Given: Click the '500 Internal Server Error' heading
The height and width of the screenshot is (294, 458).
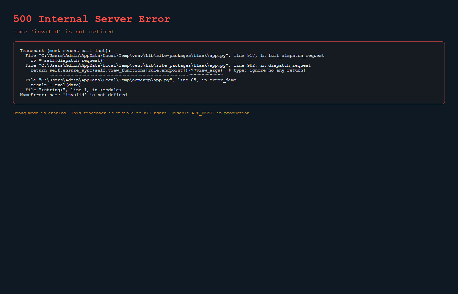Looking at the screenshot, I should point(92,19).
